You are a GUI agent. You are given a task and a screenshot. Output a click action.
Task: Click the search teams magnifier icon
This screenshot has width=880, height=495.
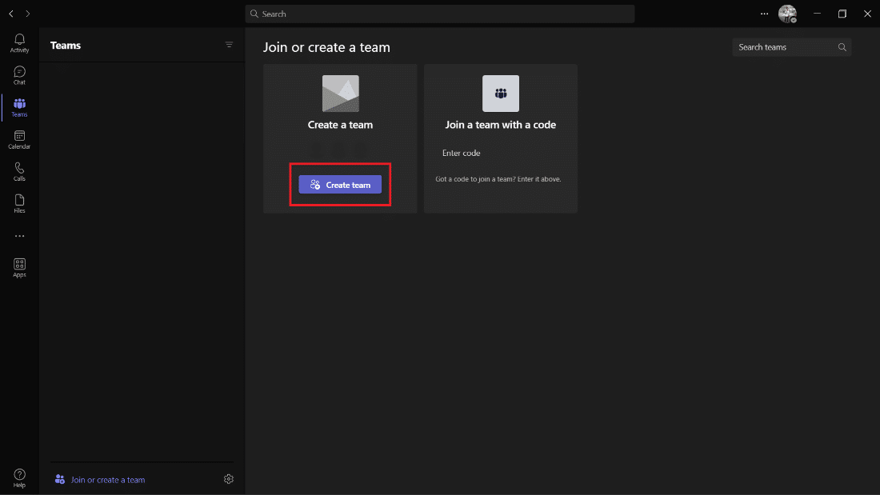pyautogui.click(x=842, y=47)
